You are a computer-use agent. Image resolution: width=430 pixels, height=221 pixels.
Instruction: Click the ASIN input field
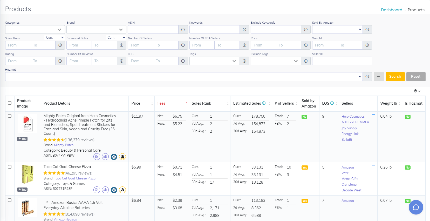point(153,30)
